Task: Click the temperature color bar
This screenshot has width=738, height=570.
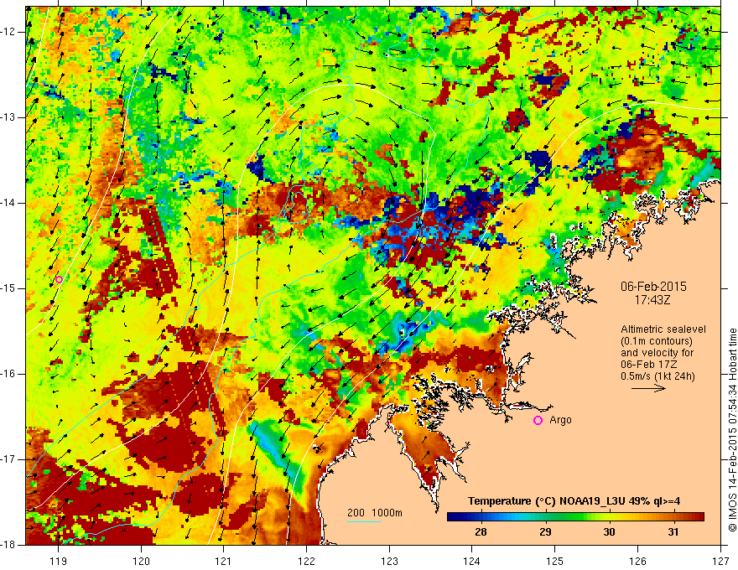Action: tap(575, 517)
